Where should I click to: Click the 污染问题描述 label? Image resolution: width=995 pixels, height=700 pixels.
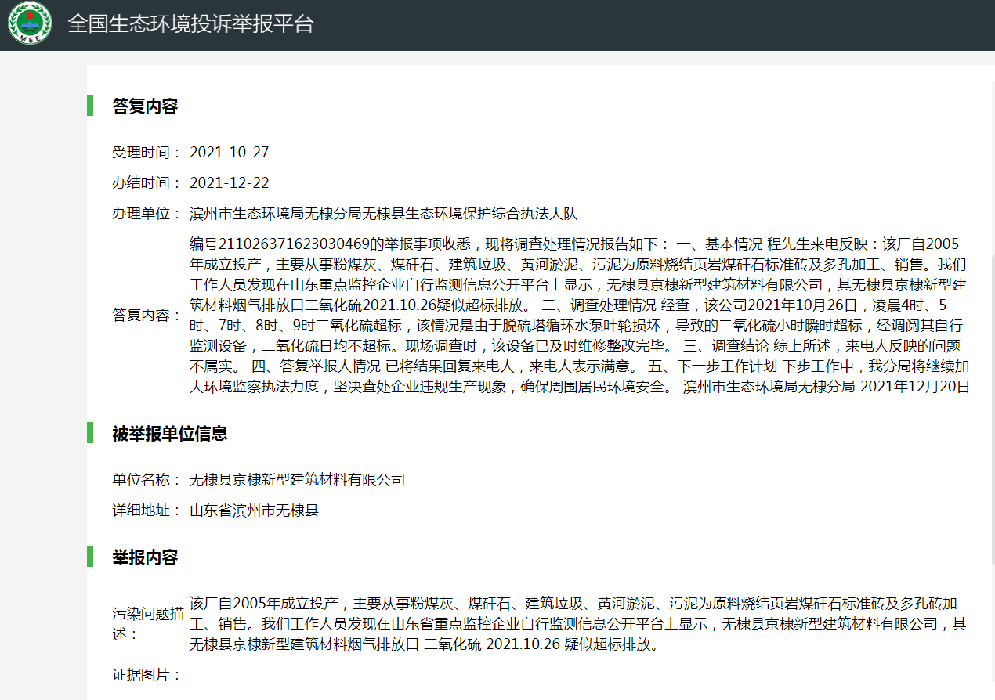(147, 624)
